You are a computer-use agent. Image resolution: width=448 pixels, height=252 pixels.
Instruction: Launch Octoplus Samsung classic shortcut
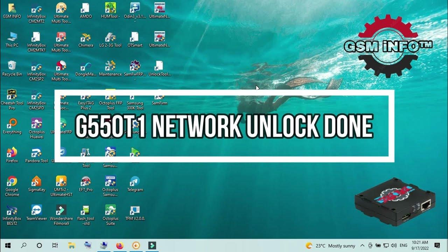tap(110, 186)
